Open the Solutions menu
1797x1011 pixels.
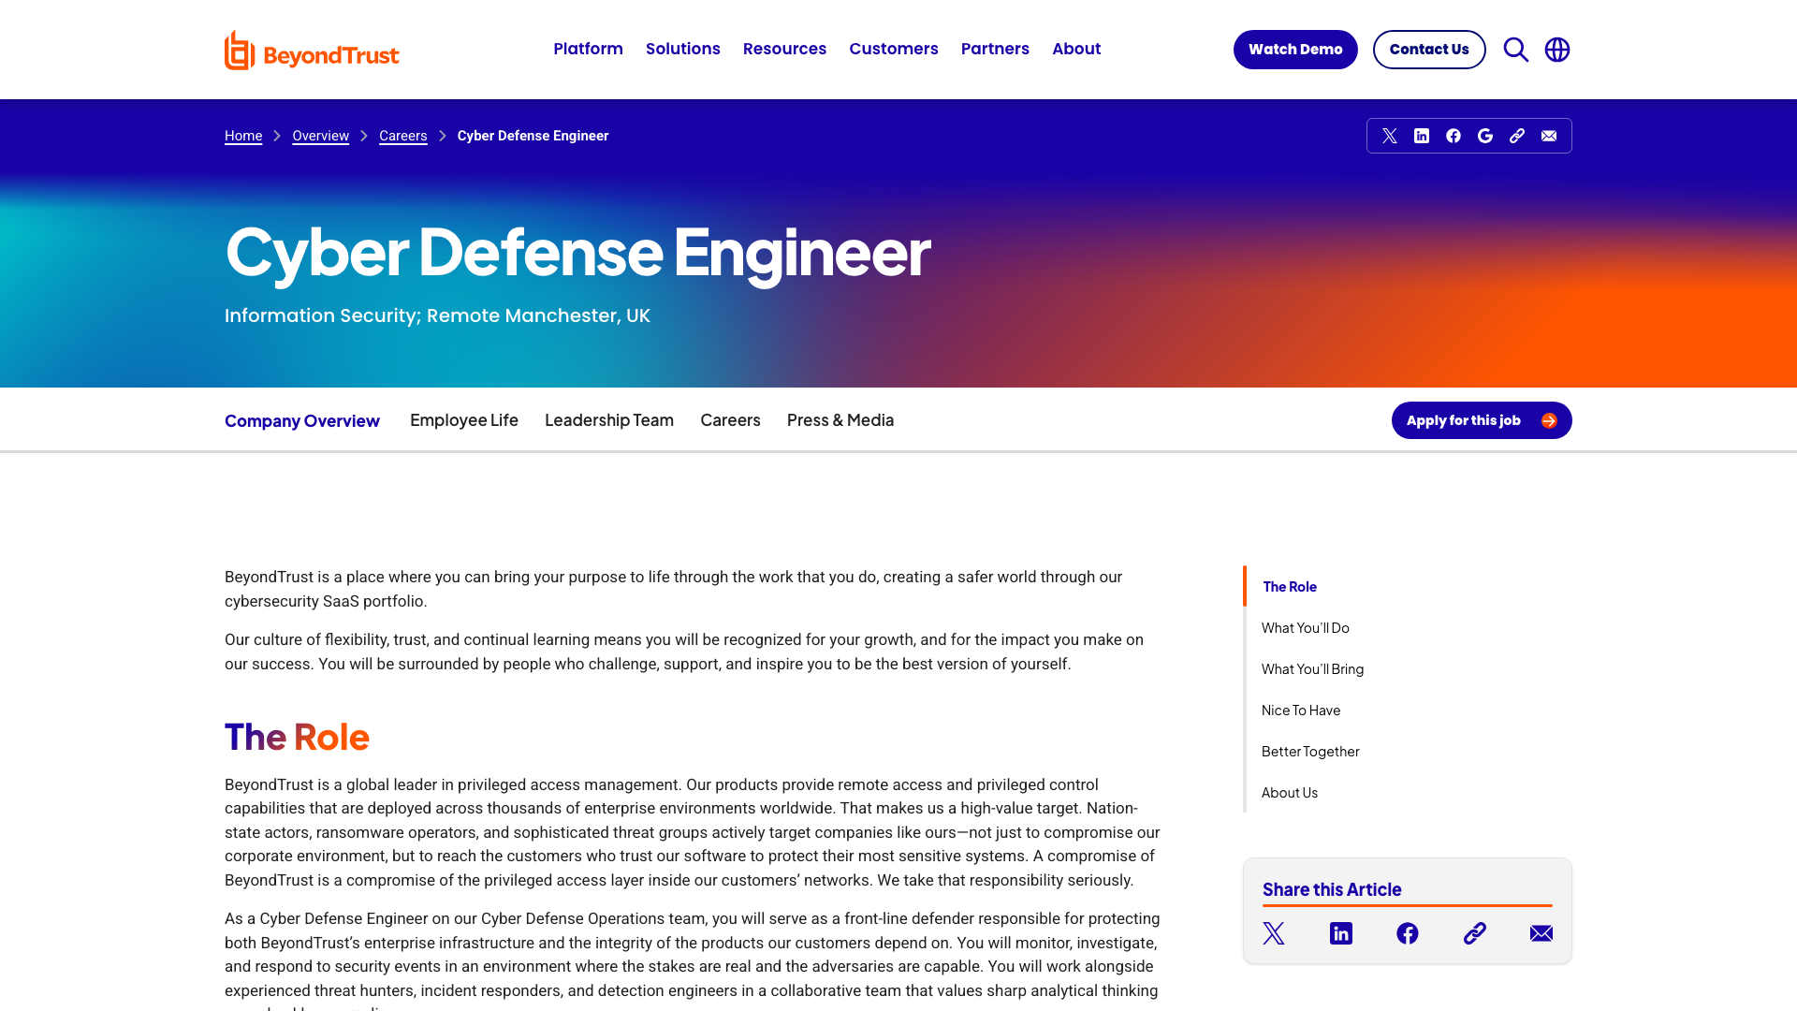click(683, 49)
